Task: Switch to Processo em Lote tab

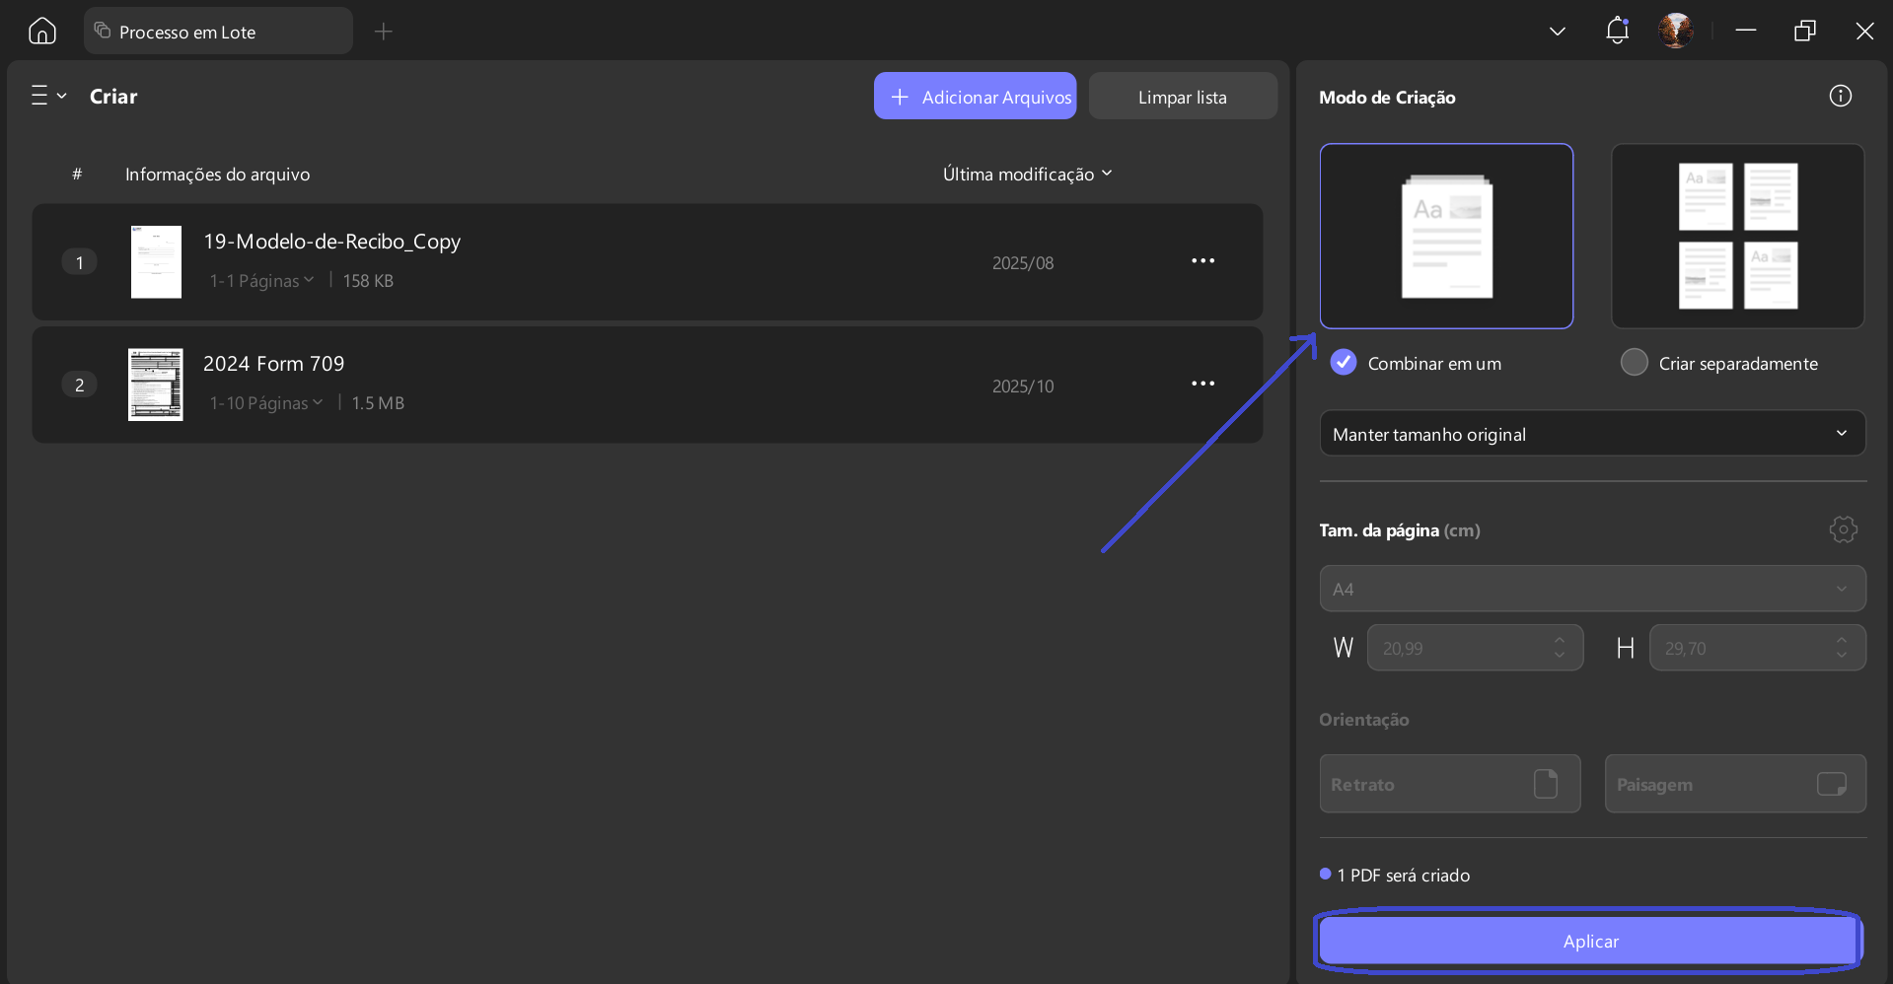Action: (x=218, y=32)
